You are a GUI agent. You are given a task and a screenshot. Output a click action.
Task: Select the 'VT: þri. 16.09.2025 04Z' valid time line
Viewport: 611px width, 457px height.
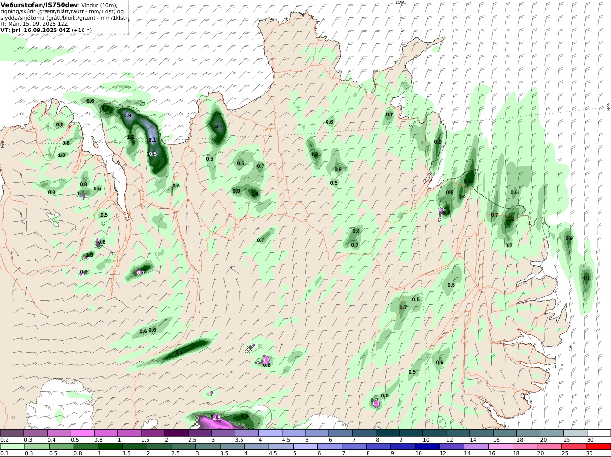(36, 30)
